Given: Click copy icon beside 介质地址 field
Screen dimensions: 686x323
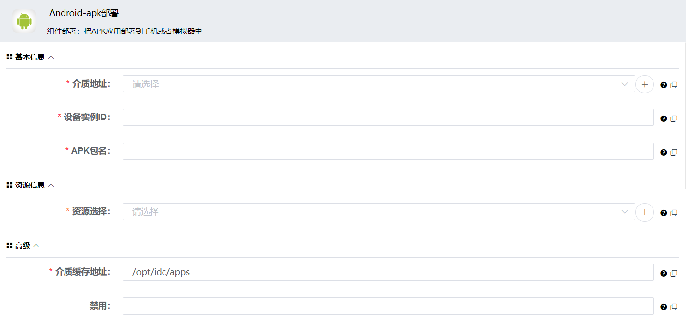Looking at the screenshot, I should (674, 85).
